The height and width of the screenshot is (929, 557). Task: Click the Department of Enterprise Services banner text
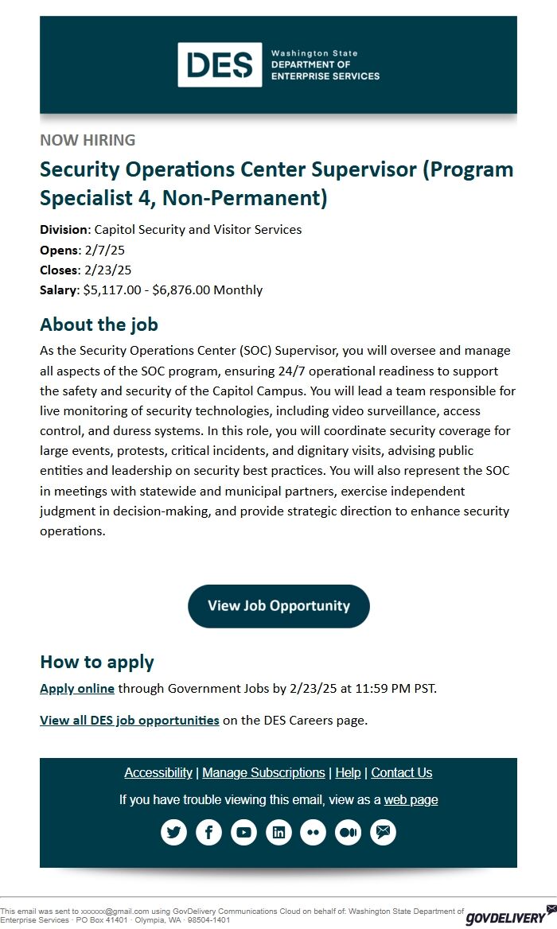[x=325, y=64]
